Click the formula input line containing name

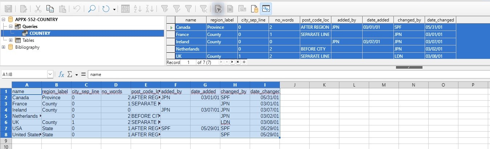coord(288,74)
